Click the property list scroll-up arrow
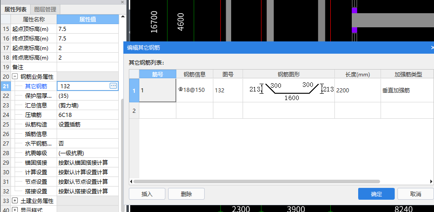This screenshot has width=434, height=212. (122, 17)
